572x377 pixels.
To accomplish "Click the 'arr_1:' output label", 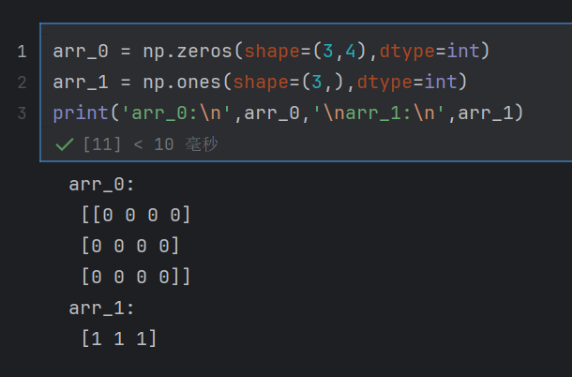I will [x=102, y=309].
